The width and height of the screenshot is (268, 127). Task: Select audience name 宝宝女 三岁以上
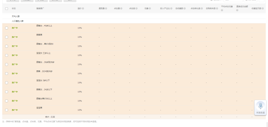43,53
